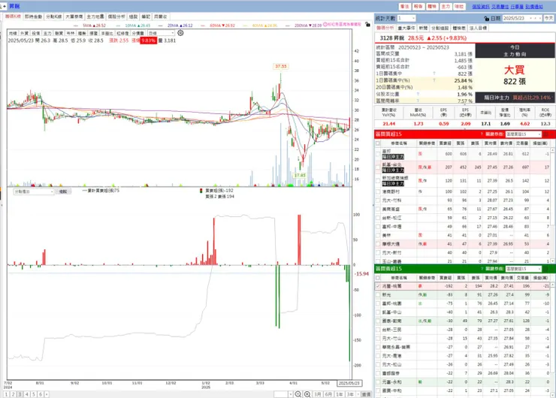Viewport: 556px width, 398px height.
Task: Toggle the 紅綠燈 chart overlay button
Action: 122,33
